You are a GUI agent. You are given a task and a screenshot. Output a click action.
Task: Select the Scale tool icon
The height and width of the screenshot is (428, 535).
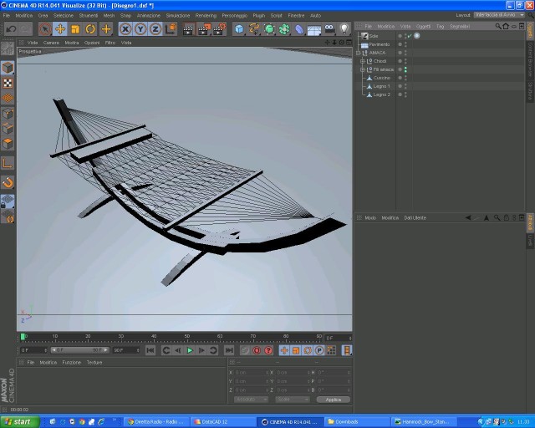(75, 29)
